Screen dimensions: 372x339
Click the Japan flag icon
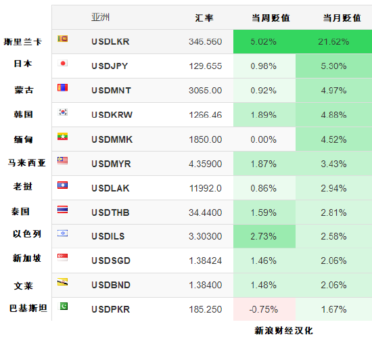coord(63,63)
